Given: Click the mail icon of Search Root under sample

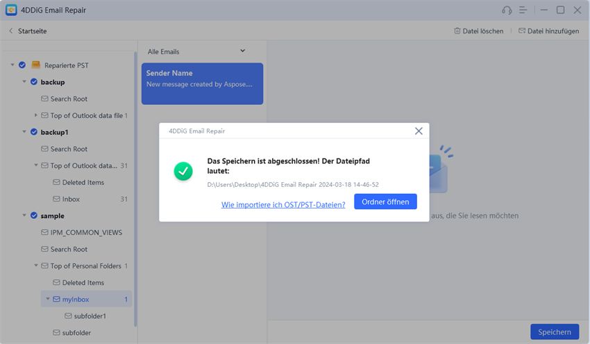Looking at the screenshot, I should click(44, 249).
